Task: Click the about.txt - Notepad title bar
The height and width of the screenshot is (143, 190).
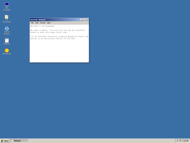Action: [x=59, y=20]
